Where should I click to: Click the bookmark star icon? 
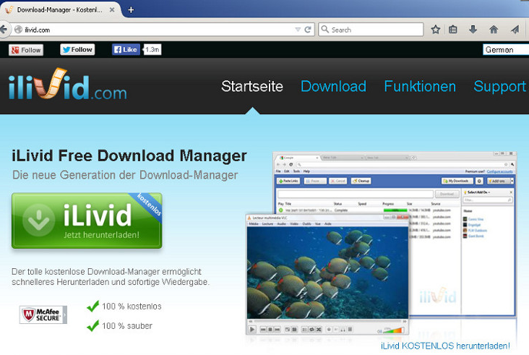click(x=436, y=30)
